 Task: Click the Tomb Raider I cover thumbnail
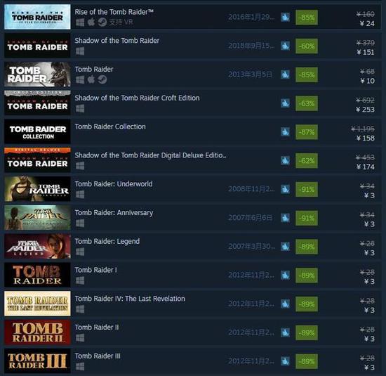coord(37,275)
